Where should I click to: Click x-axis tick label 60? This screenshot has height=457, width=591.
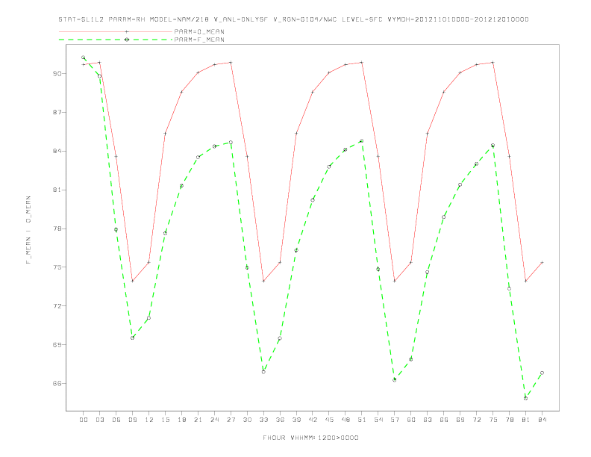point(411,420)
